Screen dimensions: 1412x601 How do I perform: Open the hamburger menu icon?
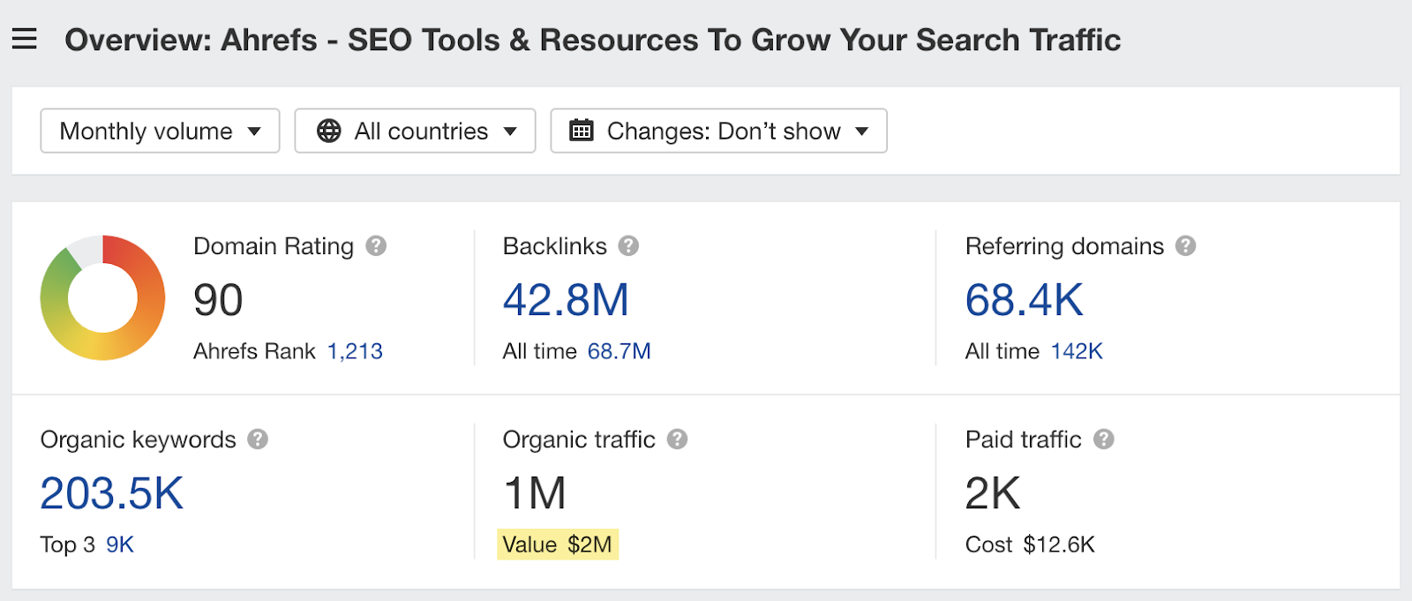coord(24,39)
